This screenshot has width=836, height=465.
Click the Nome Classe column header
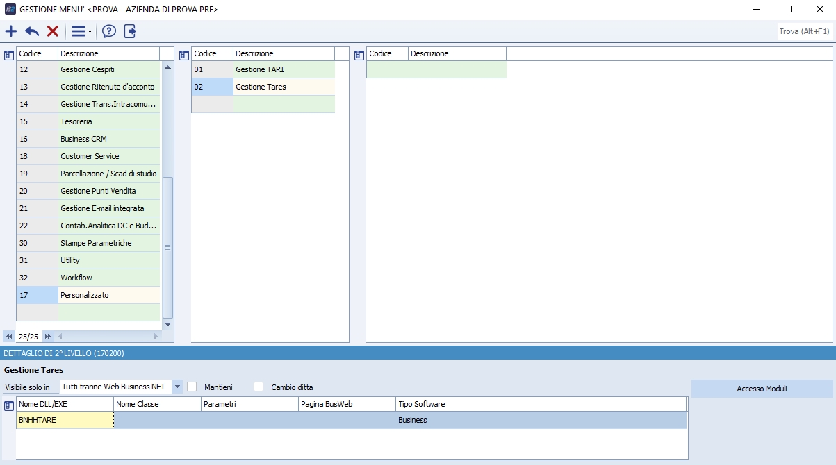tap(158, 404)
